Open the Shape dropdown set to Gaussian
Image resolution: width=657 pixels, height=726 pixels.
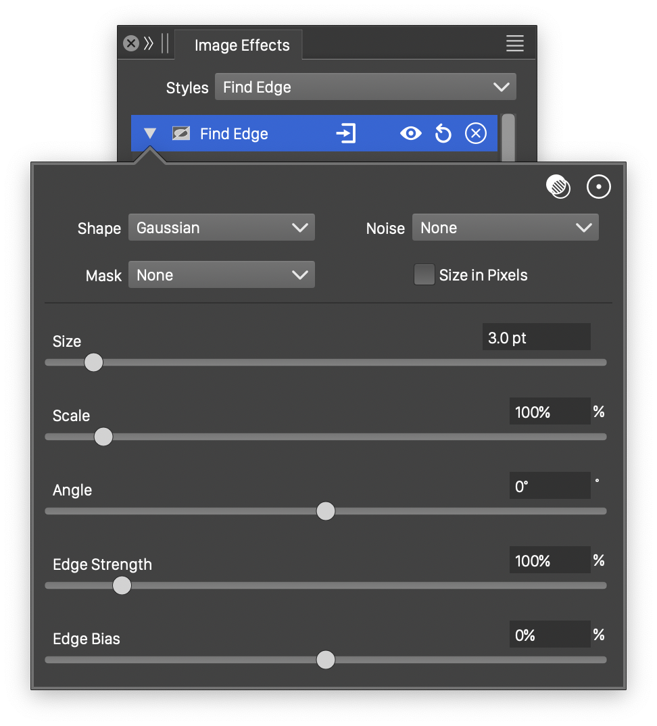[x=222, y=228]
